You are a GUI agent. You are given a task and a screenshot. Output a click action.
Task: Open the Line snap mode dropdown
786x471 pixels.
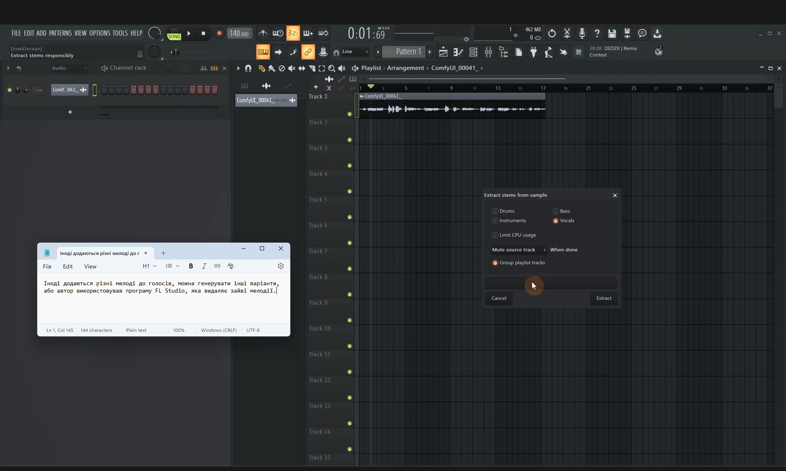point(355,52)
